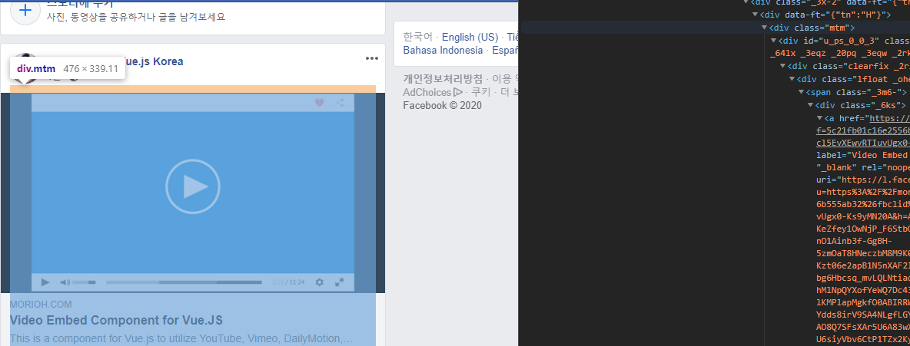Open video settings gear icon

coord(319,282)
